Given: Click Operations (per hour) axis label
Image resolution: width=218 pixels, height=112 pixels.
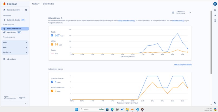Looking at the screenshot, I should [x=128, y=56].
